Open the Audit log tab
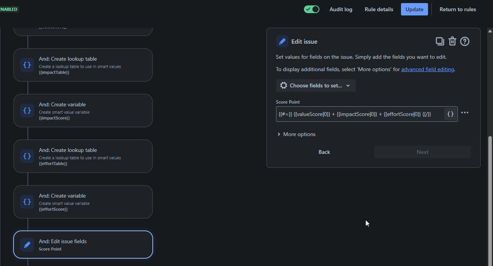The height and width of the screenshot is (266, 493). point(341,9)
